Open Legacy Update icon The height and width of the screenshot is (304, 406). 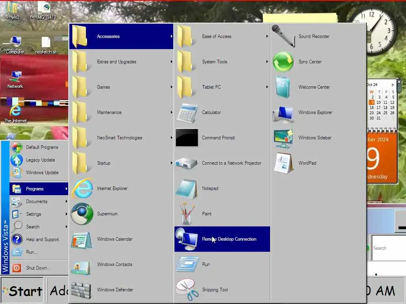point(17,160)
